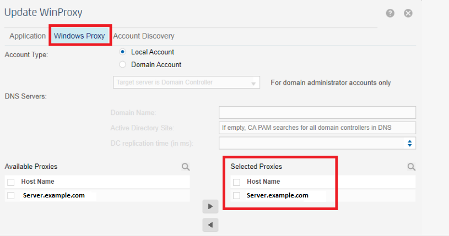
Task: Open the help question mark icon
Action: click(x=390, y=13)
